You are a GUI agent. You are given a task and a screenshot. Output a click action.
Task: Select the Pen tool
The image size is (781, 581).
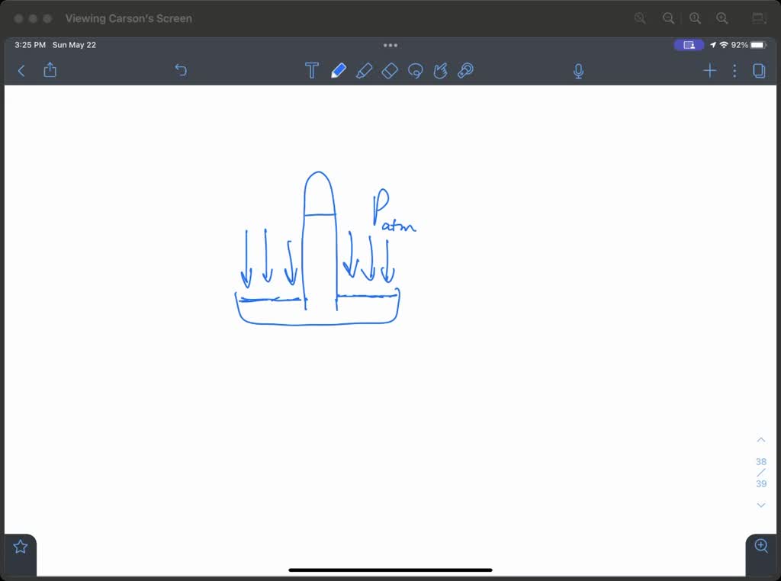[x=338, y=71]
